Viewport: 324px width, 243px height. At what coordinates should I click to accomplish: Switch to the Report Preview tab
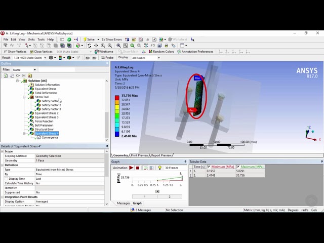(161, 155)
